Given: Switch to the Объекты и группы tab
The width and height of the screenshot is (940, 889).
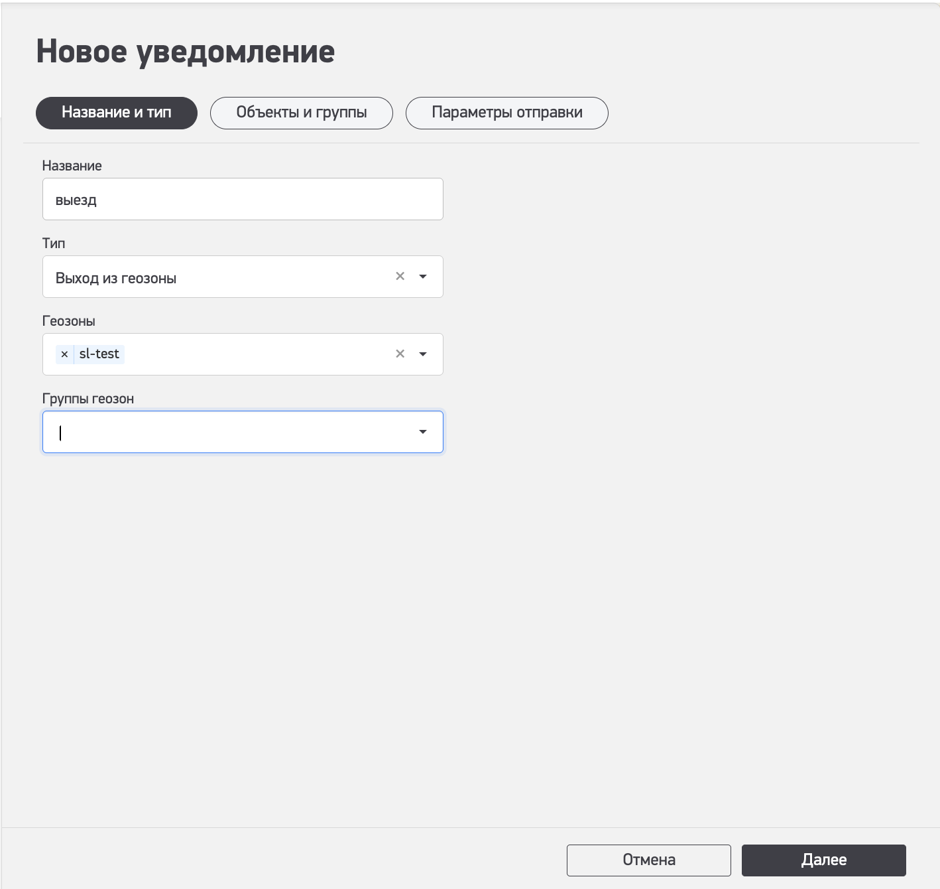Looking at the screenshot, I should [301, 113].
